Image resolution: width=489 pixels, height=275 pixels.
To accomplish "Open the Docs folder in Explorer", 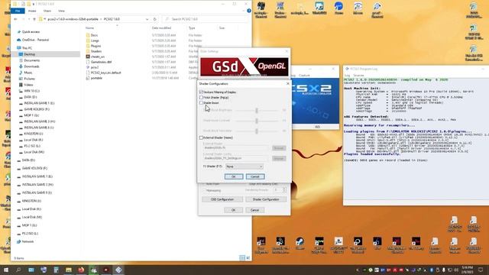I will pyautogui.click(x=94, y=35).
